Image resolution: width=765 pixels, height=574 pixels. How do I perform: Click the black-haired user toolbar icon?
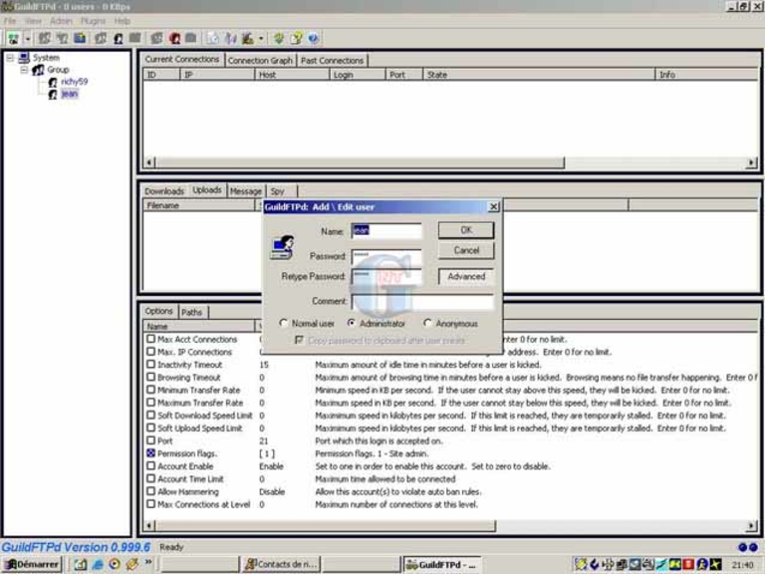pyautogui.click(x=119, y=39)
